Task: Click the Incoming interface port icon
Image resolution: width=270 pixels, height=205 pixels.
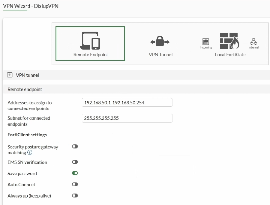Action: [x=206, y=42]
